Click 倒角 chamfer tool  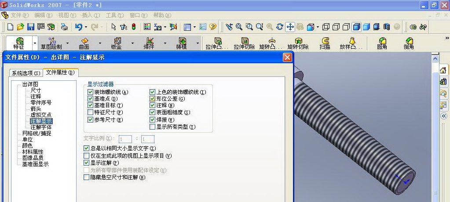point(409,43)
